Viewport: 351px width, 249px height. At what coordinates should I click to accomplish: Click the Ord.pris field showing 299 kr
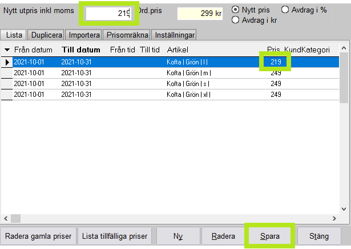201,13
